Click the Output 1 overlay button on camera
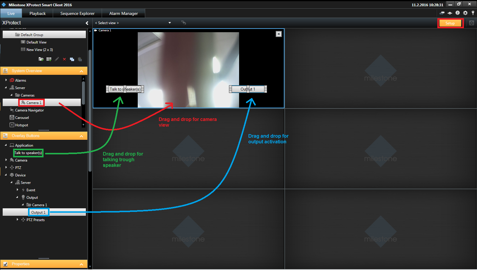 (248, 89)
